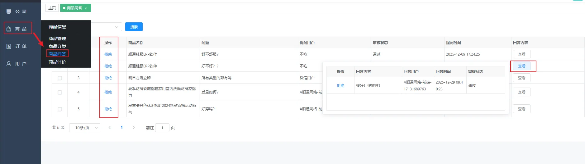Screen dimensions: 585x164
Task: Open 商品管理 from the submenu
Action: [x=57, y=39]
